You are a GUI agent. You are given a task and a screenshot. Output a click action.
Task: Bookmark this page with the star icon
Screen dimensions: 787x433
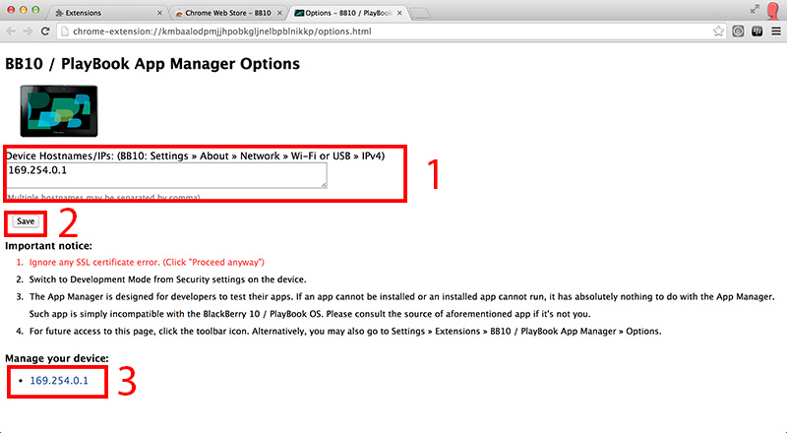(718, 31)
